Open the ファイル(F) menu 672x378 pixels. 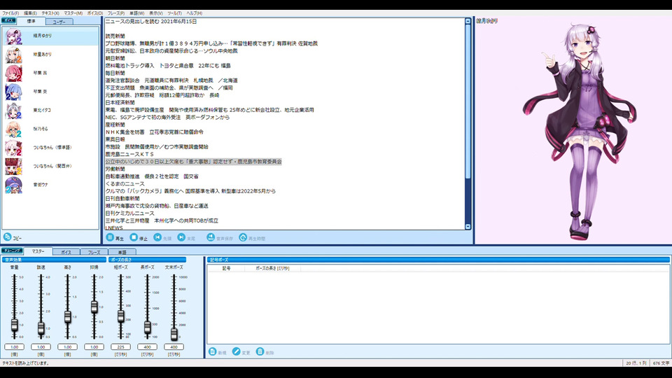click(x=10, y=13)
